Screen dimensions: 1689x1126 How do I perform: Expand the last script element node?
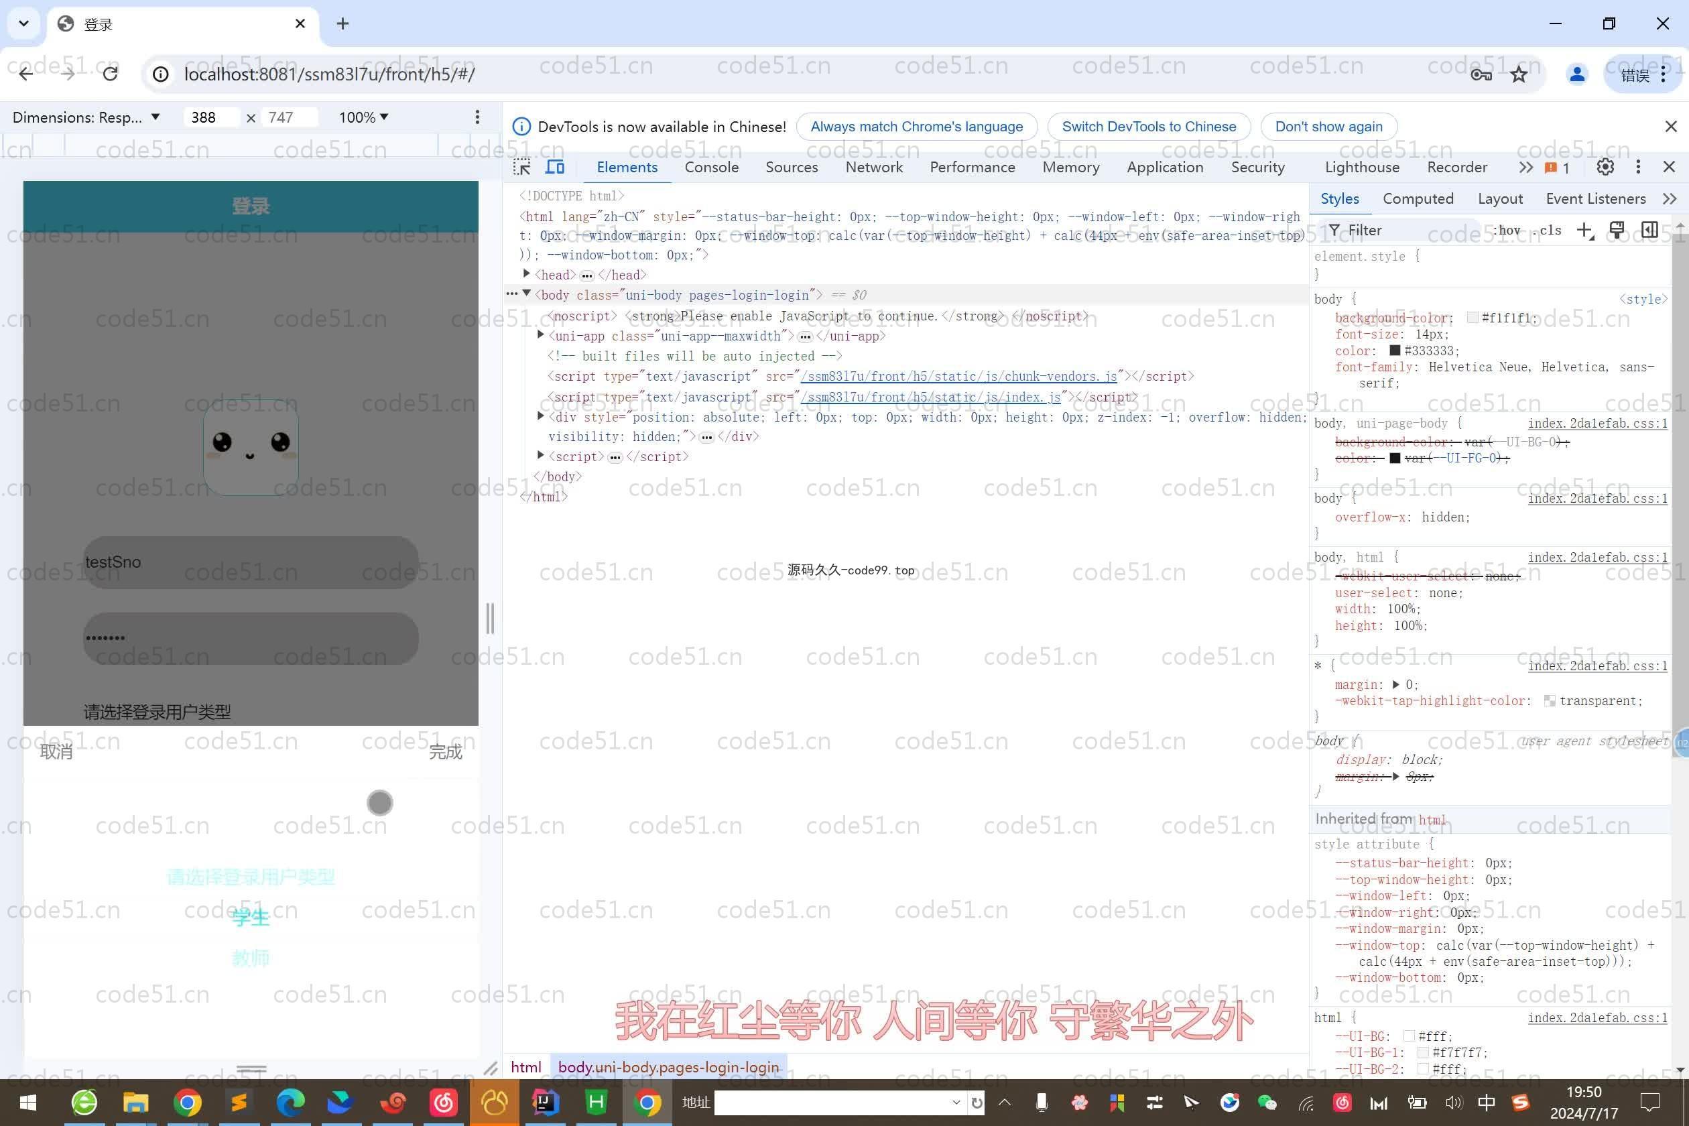click(541, 455)
